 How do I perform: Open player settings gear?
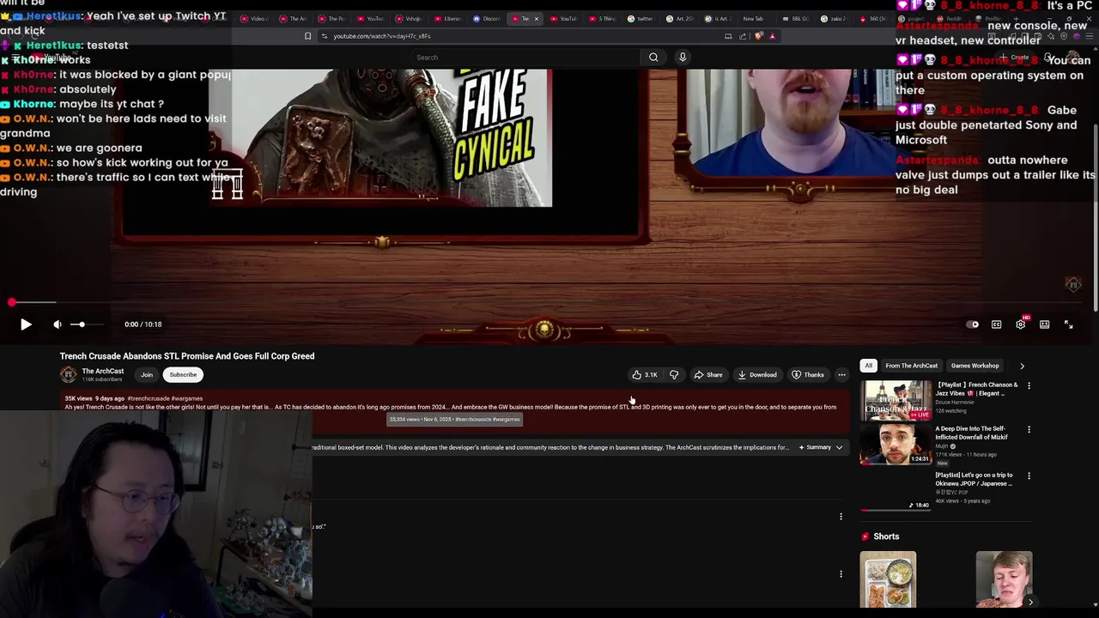[x=1020, y=324]
